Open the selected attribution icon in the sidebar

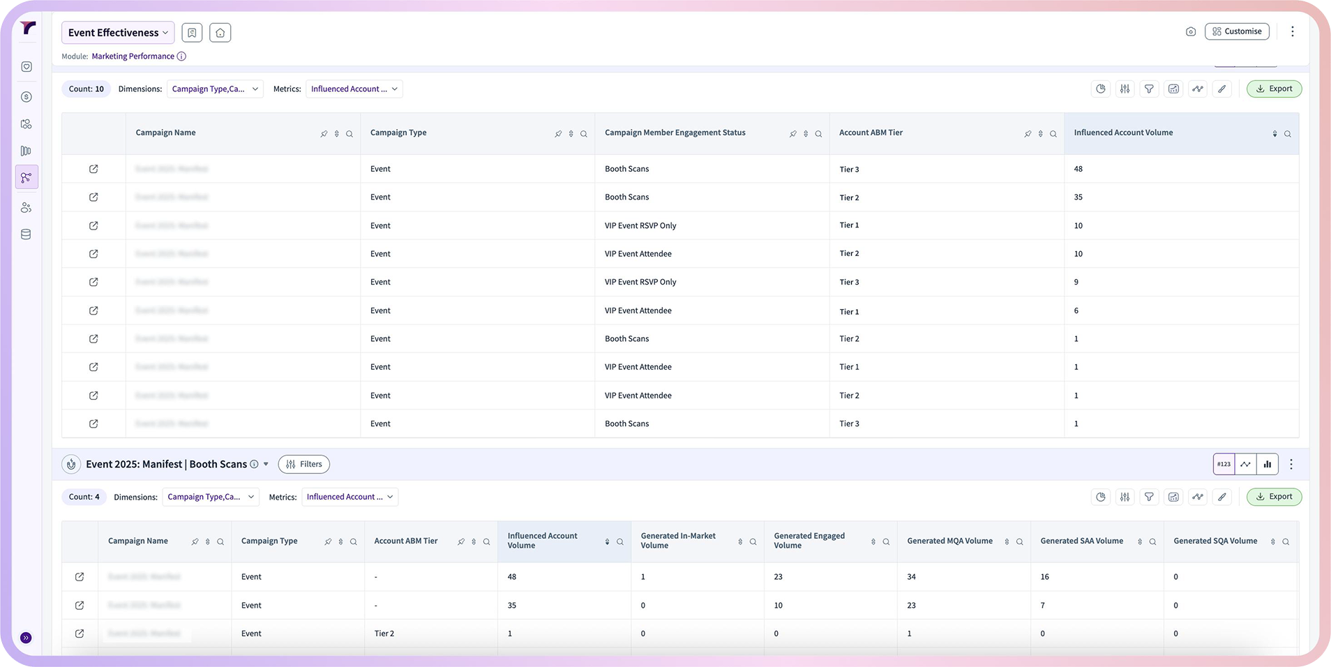click(27, 178)
